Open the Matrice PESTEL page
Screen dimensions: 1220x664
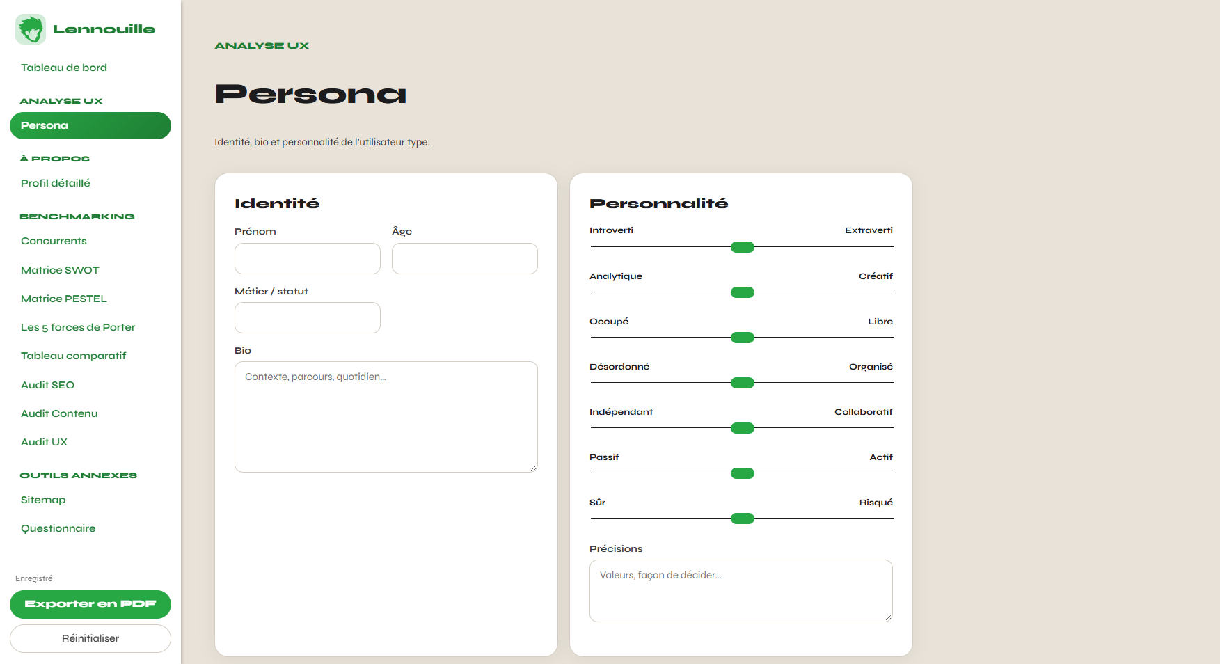pos(64,299)
